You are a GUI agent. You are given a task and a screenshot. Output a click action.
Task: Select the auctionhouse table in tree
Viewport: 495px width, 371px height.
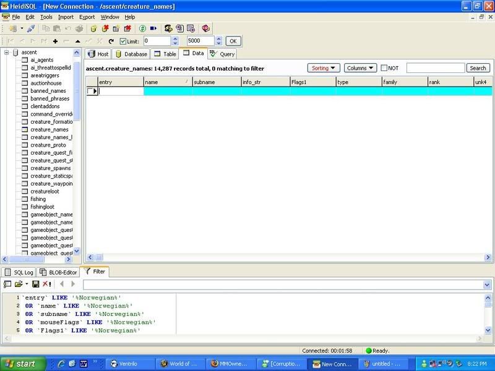46,83
